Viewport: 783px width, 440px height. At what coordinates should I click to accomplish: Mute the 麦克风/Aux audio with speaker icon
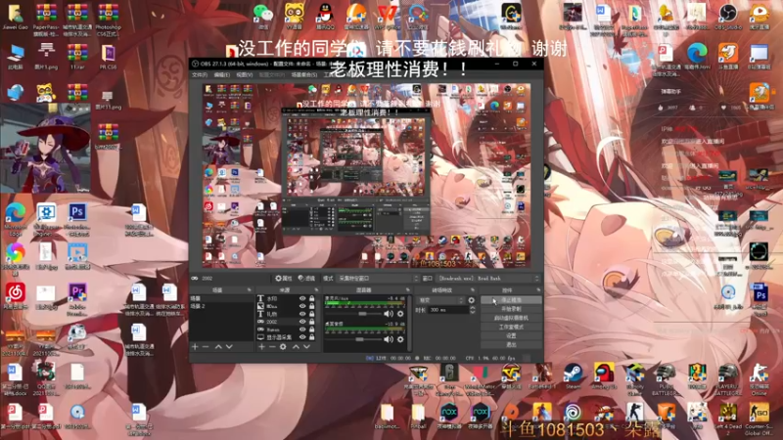388,314
